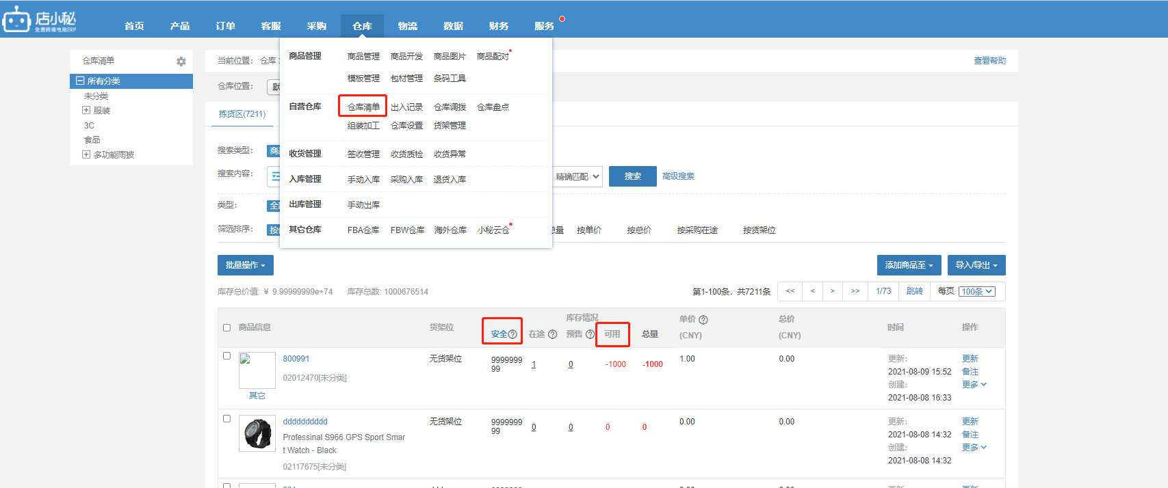Click the question mark next to 预售

(x=590, y=334)
